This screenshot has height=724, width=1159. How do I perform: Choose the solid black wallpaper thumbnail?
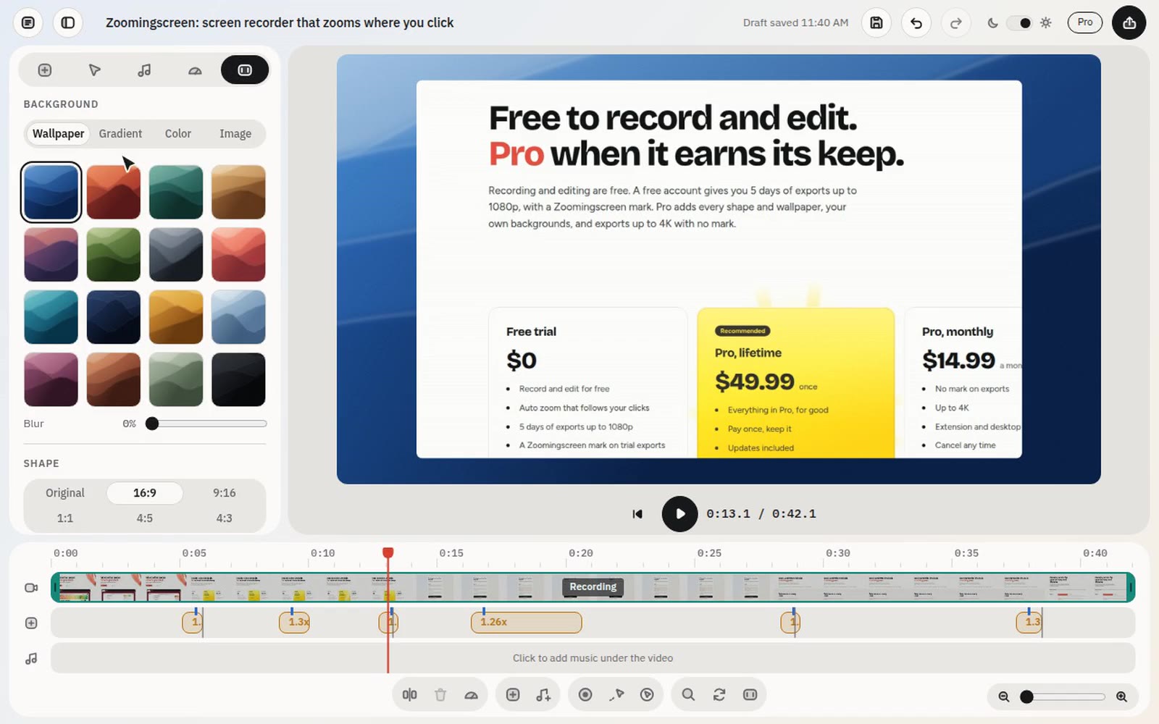coord(238,379)
